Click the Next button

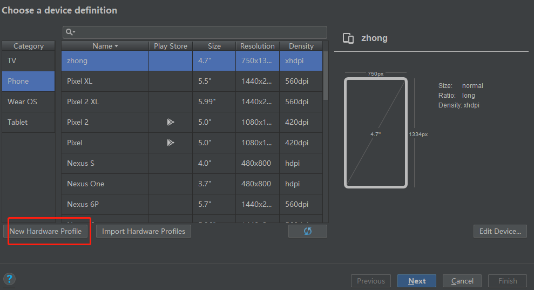coord(416,281)
